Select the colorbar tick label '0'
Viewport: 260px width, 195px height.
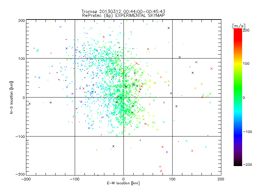coord(244,98)
